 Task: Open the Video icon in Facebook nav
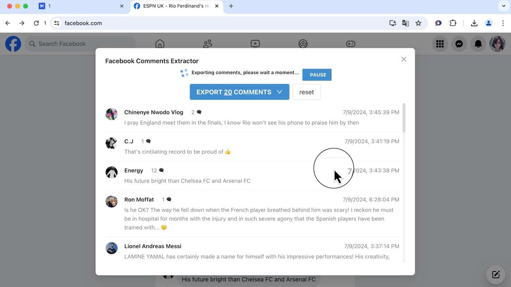255,44
